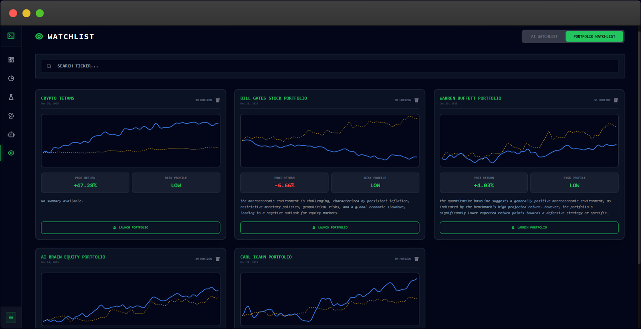Click the +47.28% projected return value
The height and width of the screenshot is (329, 641).
coord(85,185)
